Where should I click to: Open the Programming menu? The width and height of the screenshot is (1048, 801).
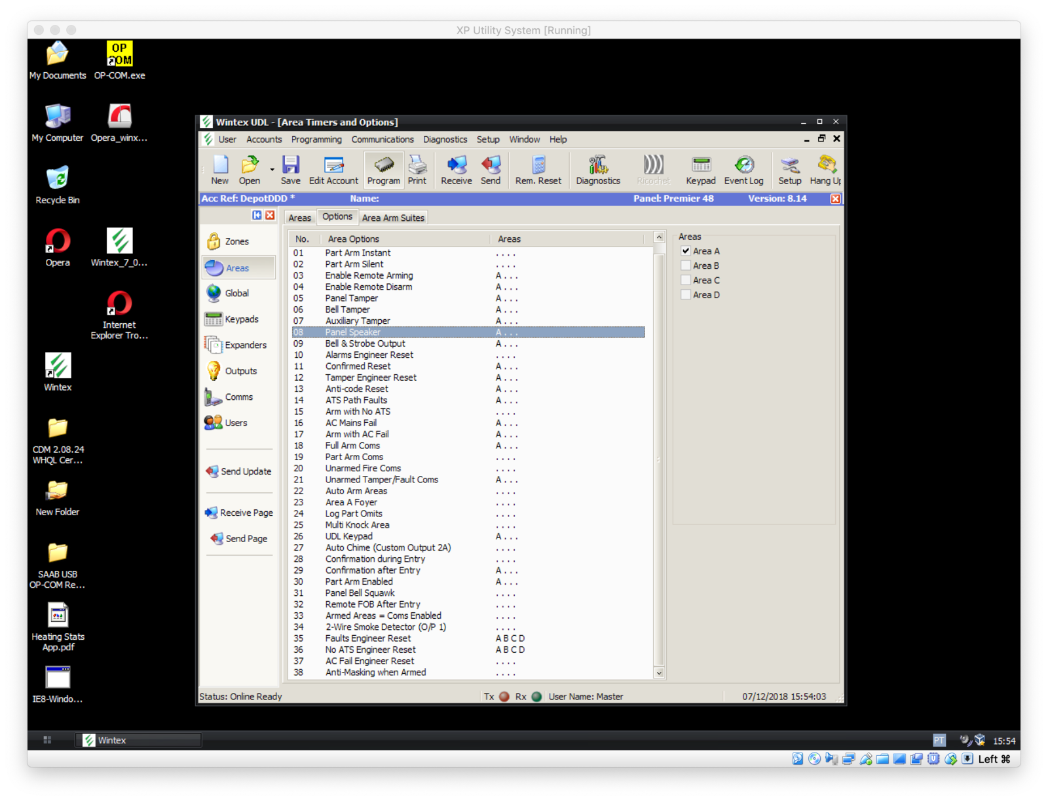(x=316, y=140)
